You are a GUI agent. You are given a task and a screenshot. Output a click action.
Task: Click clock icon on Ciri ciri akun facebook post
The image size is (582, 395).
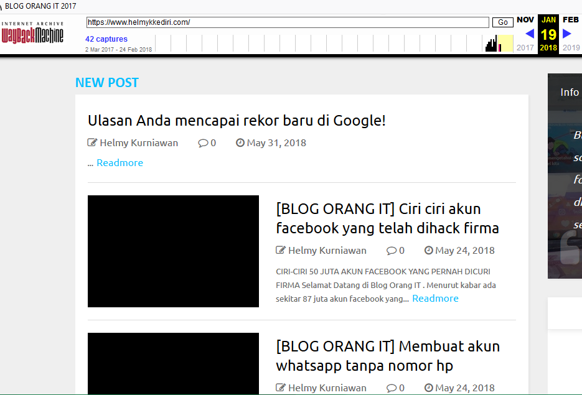(x=429, y=250)
